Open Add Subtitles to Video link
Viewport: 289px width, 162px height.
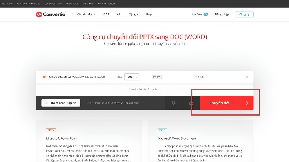[28, 4]
